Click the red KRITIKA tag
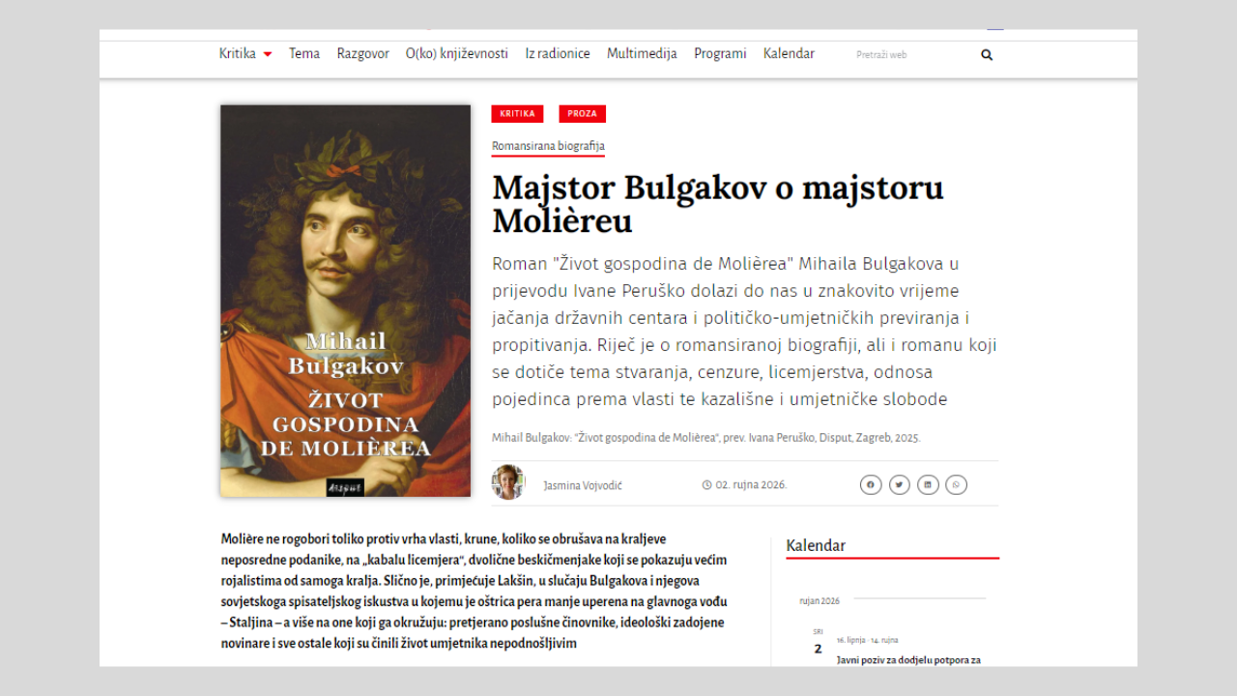 [517, 114]
